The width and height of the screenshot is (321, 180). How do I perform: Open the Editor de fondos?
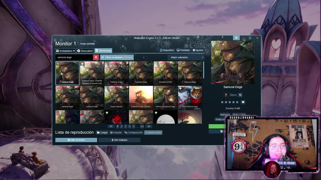click(76, 140)
